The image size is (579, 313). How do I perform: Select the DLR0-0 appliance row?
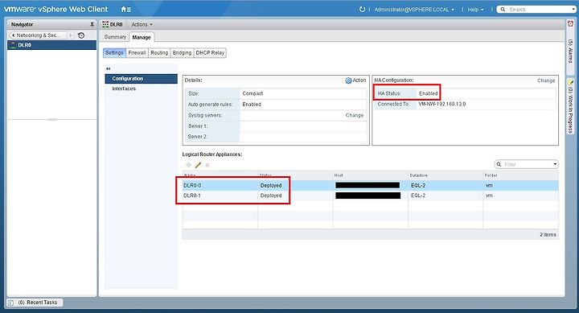(x=371, y=186)
